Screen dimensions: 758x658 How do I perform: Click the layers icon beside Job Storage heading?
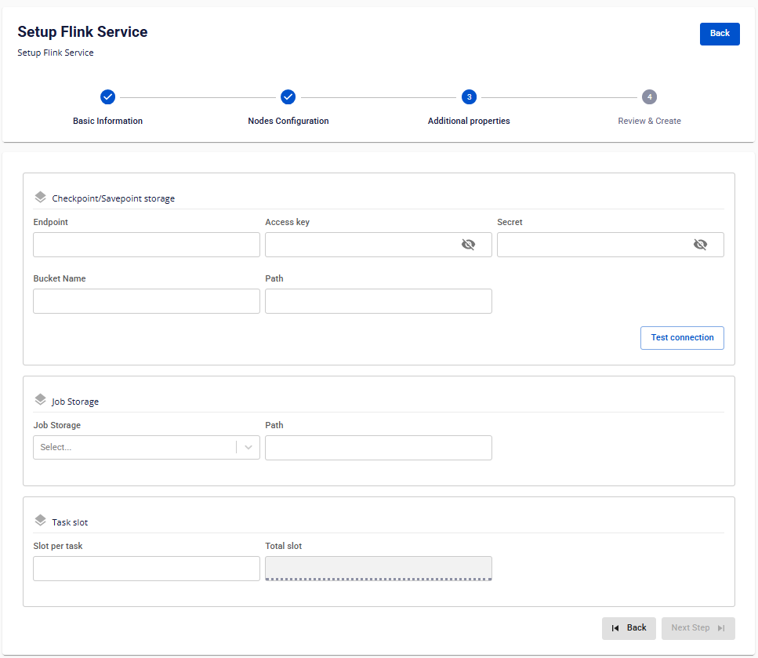point(40,400)
